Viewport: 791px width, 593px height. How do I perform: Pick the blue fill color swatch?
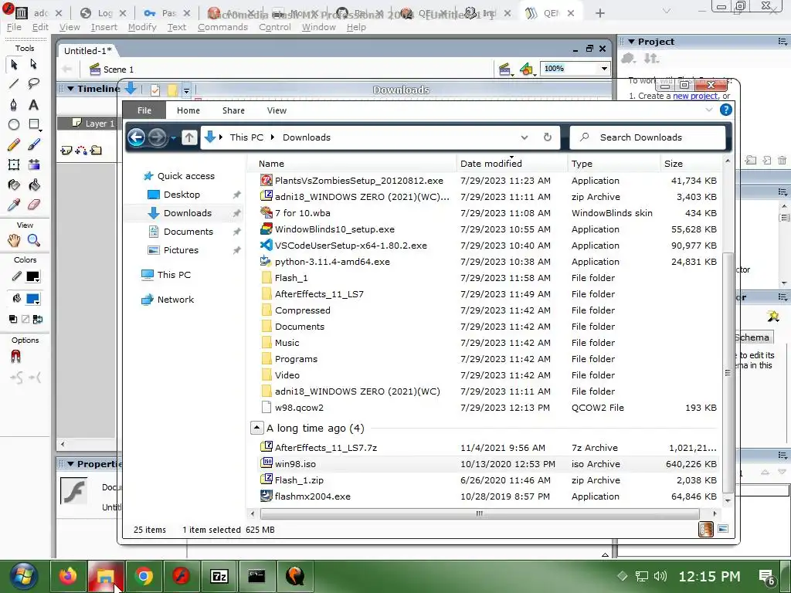pyautogui.click(x=32, y=299)
